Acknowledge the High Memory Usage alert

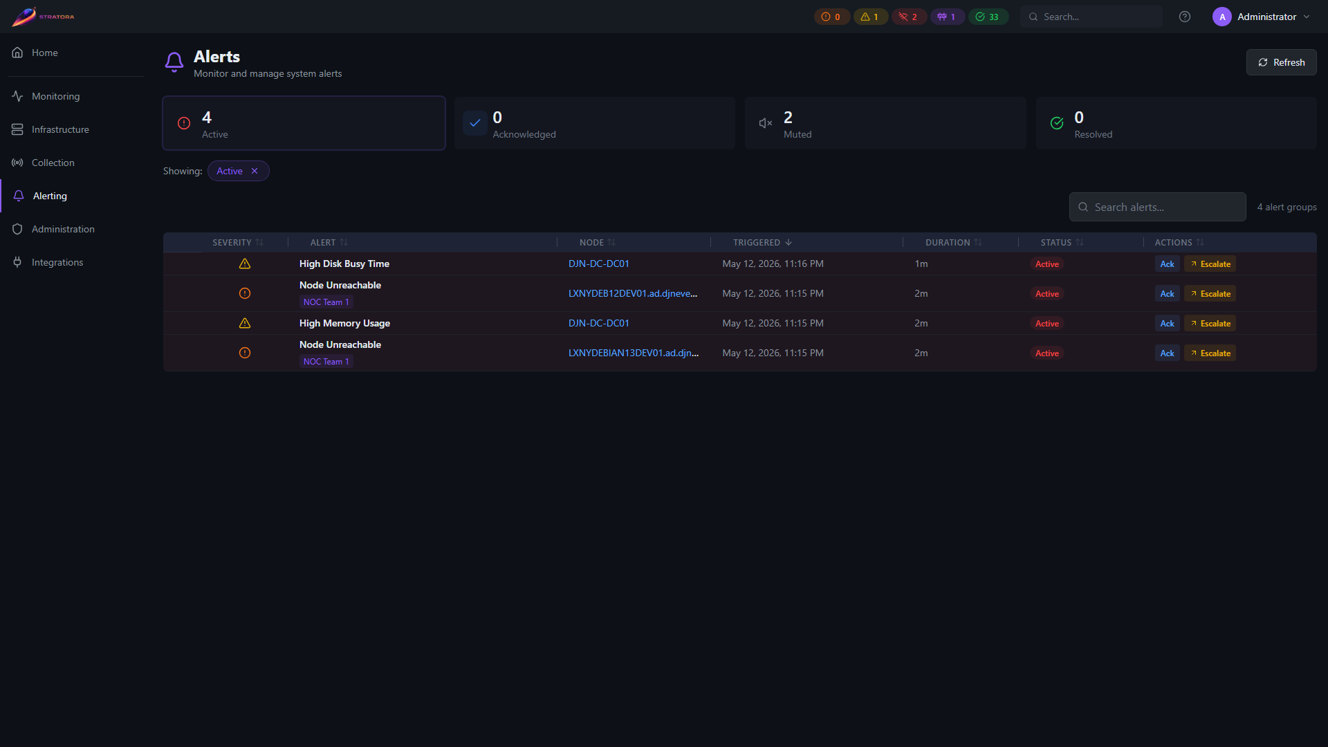[x=1167, y=323]
